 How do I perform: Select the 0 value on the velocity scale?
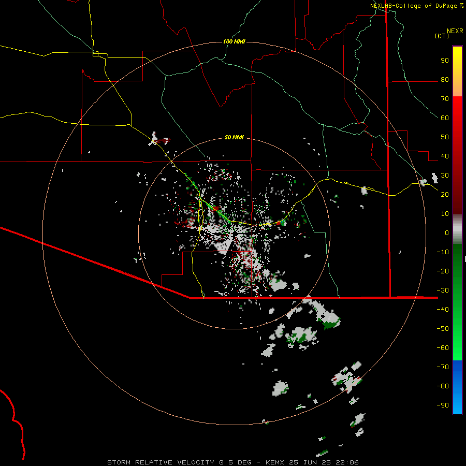pos(447,232)
